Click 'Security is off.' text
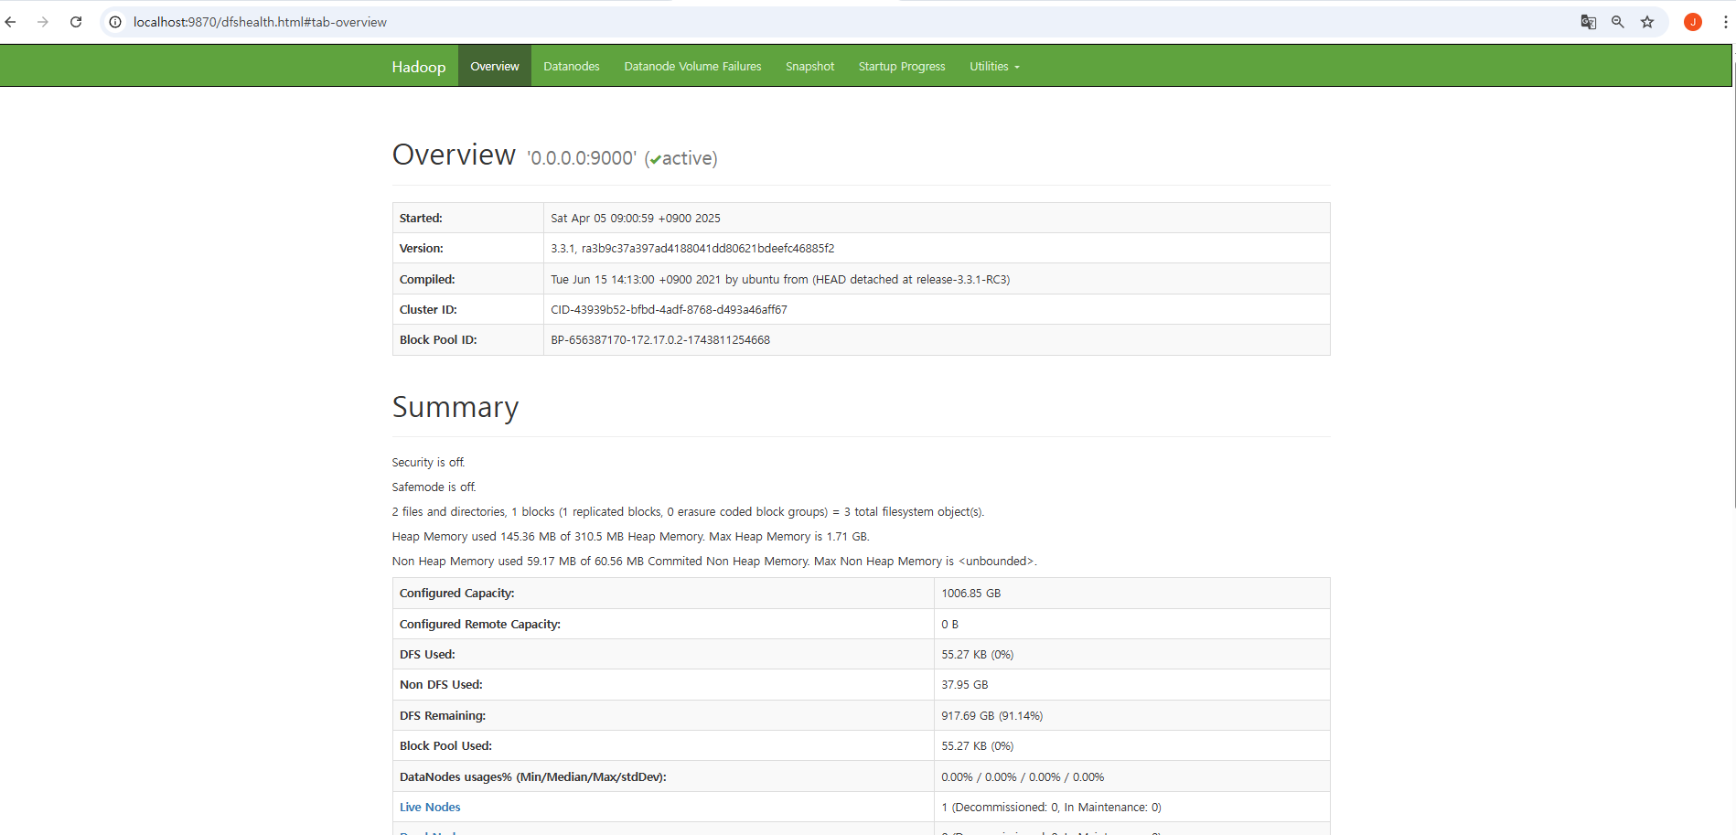 point(428,462)
